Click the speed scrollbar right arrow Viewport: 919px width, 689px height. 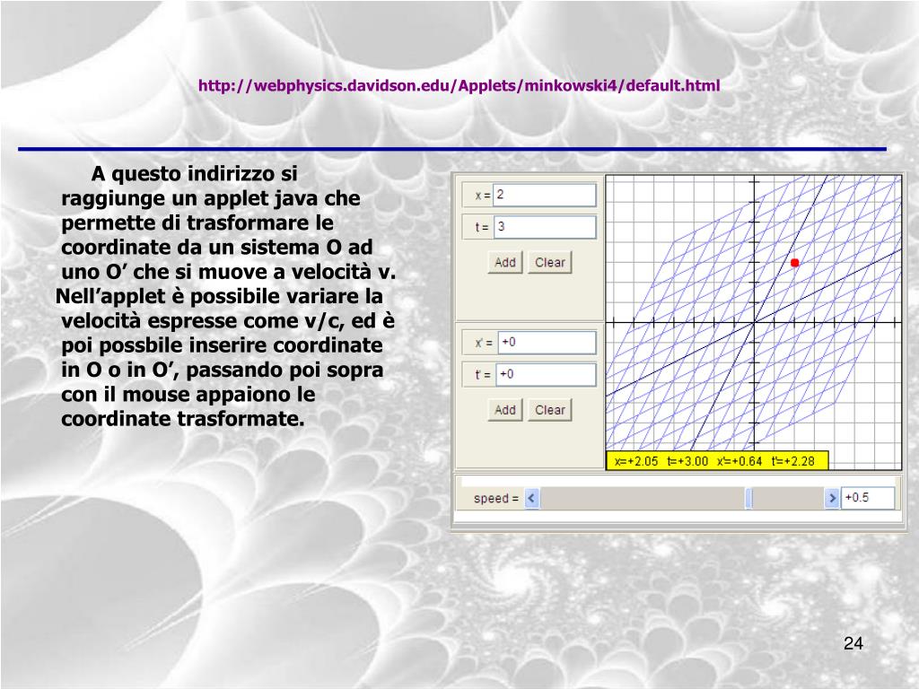(x=832, y=499)
